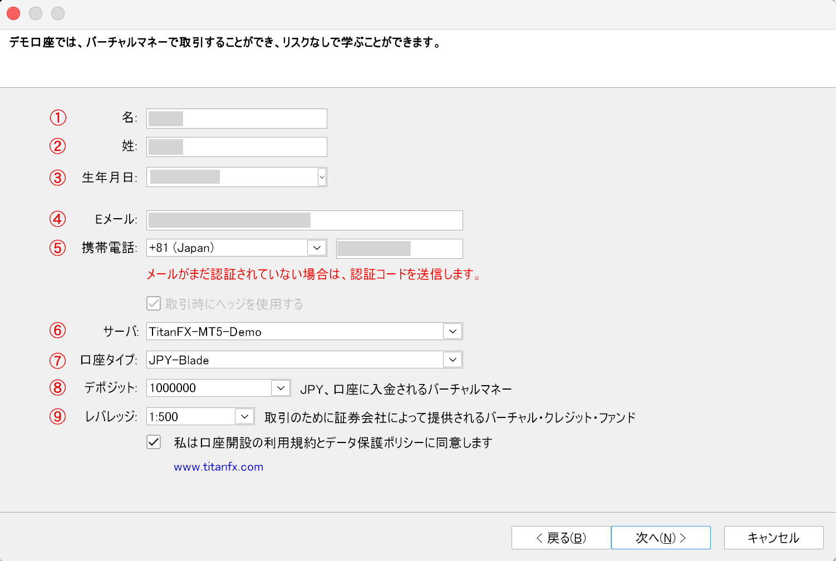Open the サーバ TitanFX-MT5-Demo dropdown
The width and height of the screenshot is (836, 561).
(453, 332)
